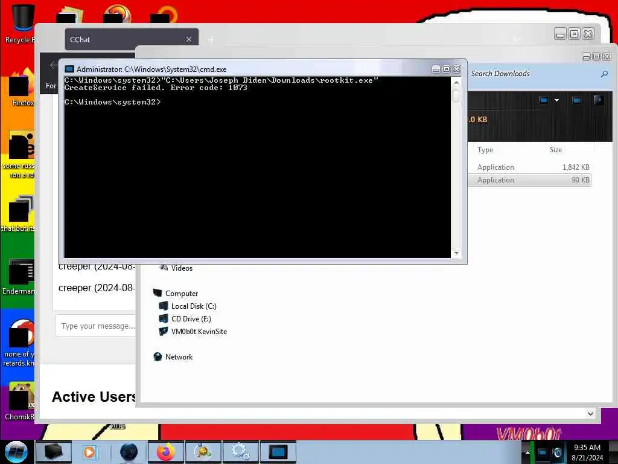Minimize the Firefox window

click(x=560, y=34)
